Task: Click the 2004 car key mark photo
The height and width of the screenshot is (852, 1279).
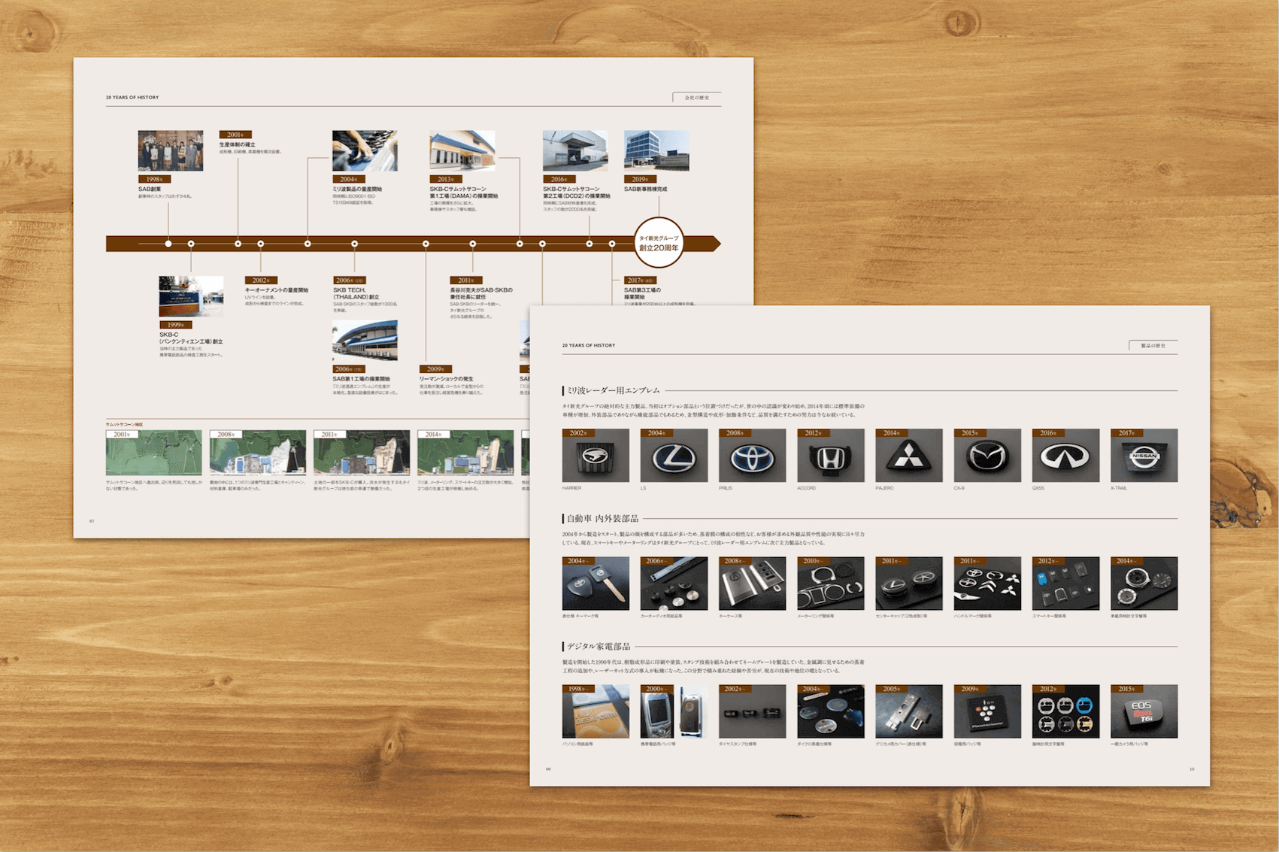Action: 596,584
